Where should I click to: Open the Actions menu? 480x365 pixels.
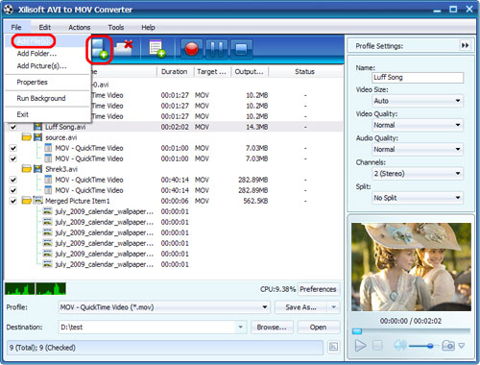tap(80, 28)
